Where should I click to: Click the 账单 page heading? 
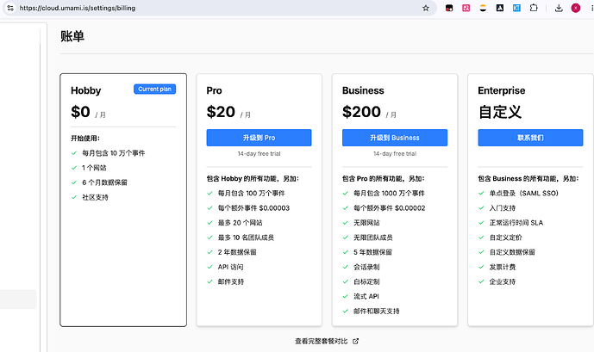(72, 36)
